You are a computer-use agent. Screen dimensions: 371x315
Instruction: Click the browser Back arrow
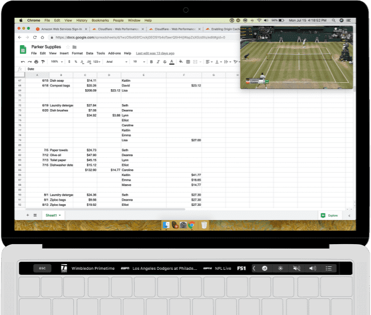(19, 37)
